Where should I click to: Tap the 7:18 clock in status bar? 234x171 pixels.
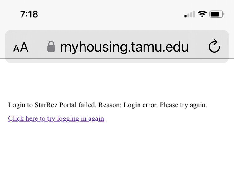pos(29,14)
